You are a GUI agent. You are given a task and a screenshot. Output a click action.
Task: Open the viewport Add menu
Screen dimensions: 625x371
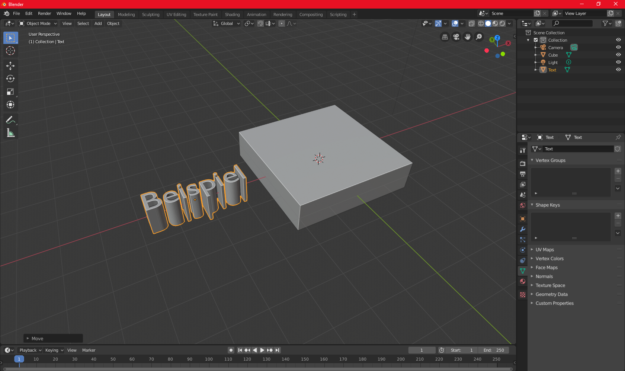[98, 23]
